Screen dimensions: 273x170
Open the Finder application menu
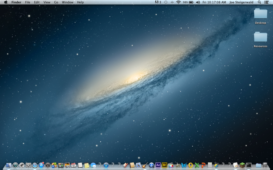tap(16, 2)
